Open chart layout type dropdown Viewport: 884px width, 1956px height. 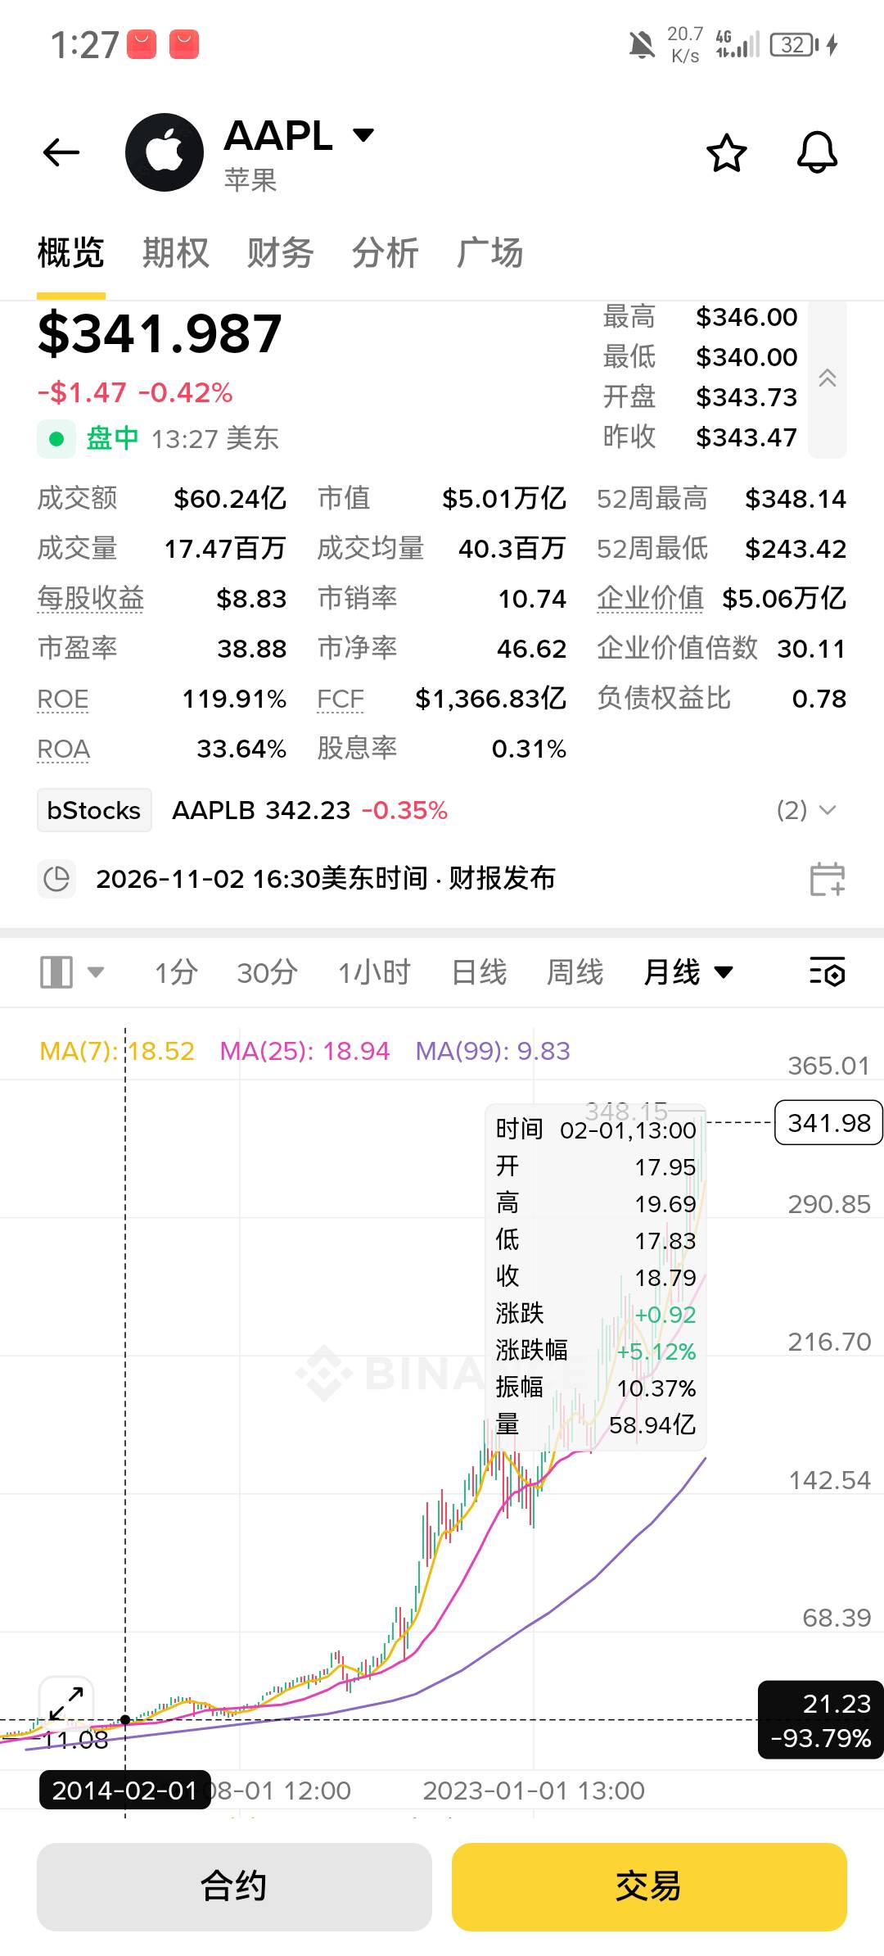72,972
